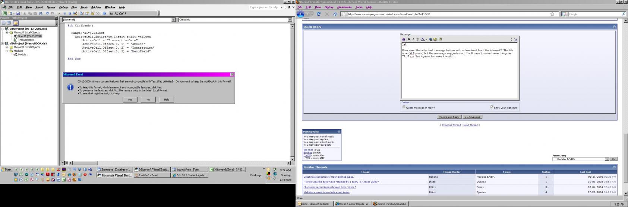Click the Undo icon in VBA toolbar
Viewport: 628px width, 207px height.
pos(47,13)
